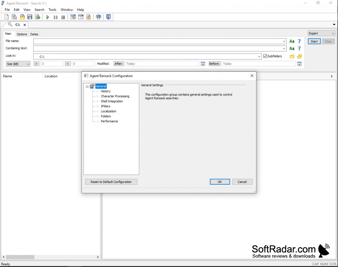Open the Size (kB) unit dropdown
Image resolution: width=338 pixels, height=267 pixels.
pyautogui.click(x=18, y=64)
